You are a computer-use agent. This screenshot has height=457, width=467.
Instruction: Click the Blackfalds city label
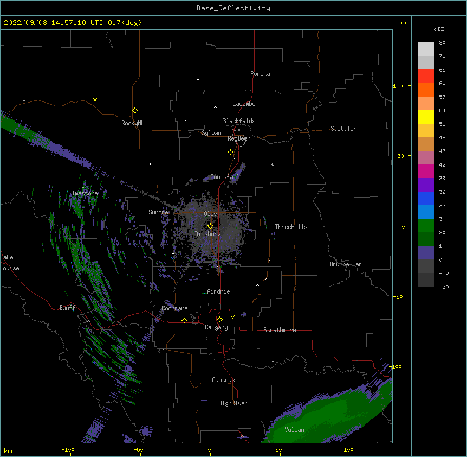pyautogui.click(x=239, y=121)
